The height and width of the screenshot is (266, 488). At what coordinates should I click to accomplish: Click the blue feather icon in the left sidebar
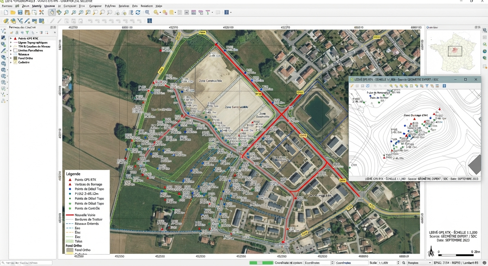3,51
